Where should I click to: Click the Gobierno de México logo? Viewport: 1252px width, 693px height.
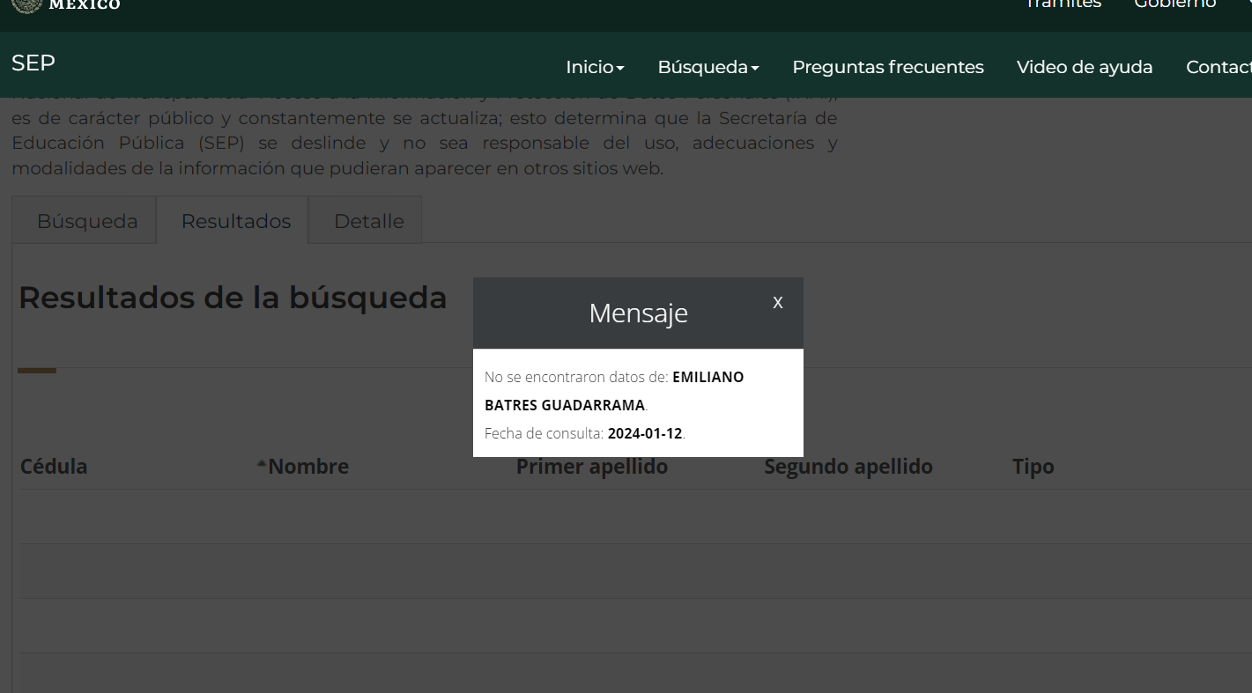coord(66,5)
